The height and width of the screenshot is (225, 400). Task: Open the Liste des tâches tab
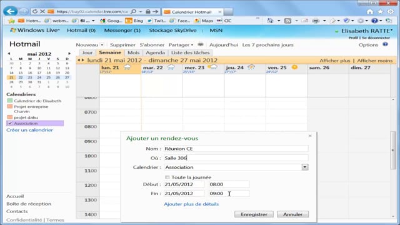click(190, 52)
